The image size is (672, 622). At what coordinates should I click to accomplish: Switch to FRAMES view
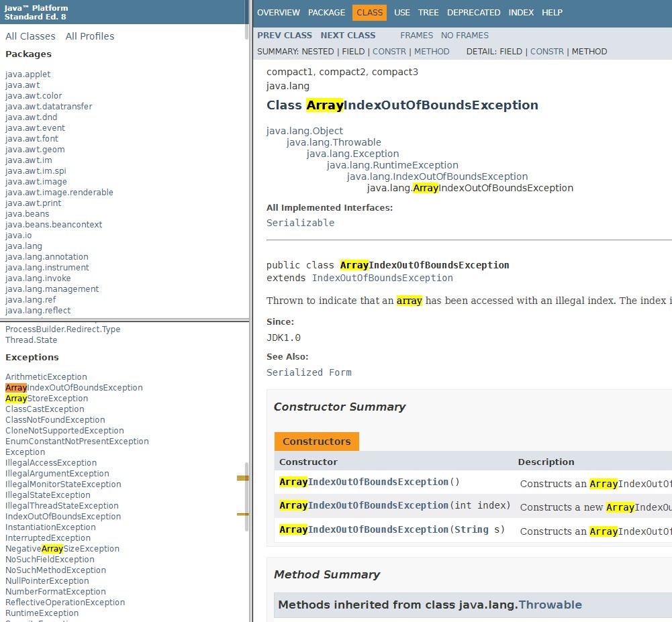pyautogui.click(x=417, y=36)
